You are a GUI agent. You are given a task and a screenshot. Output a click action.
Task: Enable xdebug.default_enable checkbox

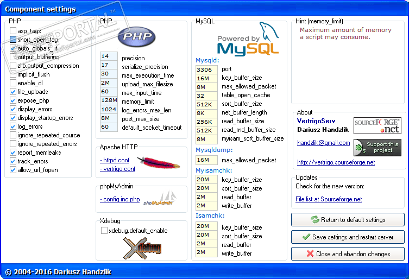coord(104,231)
